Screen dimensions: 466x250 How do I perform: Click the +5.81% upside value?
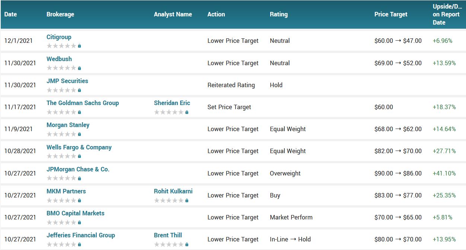[443, 217]
